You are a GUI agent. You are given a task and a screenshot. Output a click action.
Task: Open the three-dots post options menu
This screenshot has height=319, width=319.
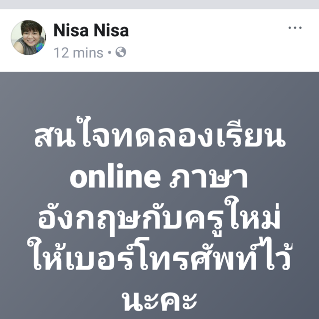pyautogui.click(x=295, y=28)
